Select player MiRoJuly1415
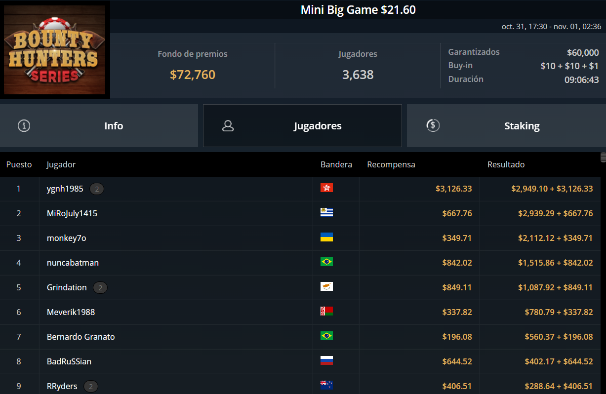The height and width of the screenshot is (394, 606). coord(72,213)
